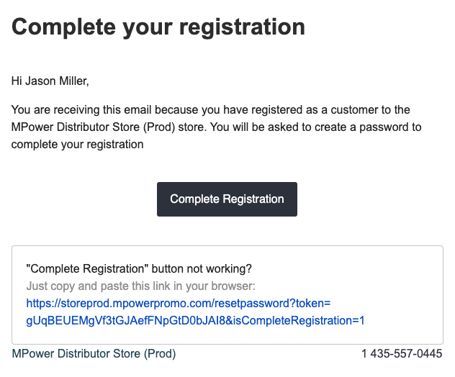455x377 pixels.
Task: Click the Complete your registration heading
Action: pyautogui.click(x=158, y=27)
